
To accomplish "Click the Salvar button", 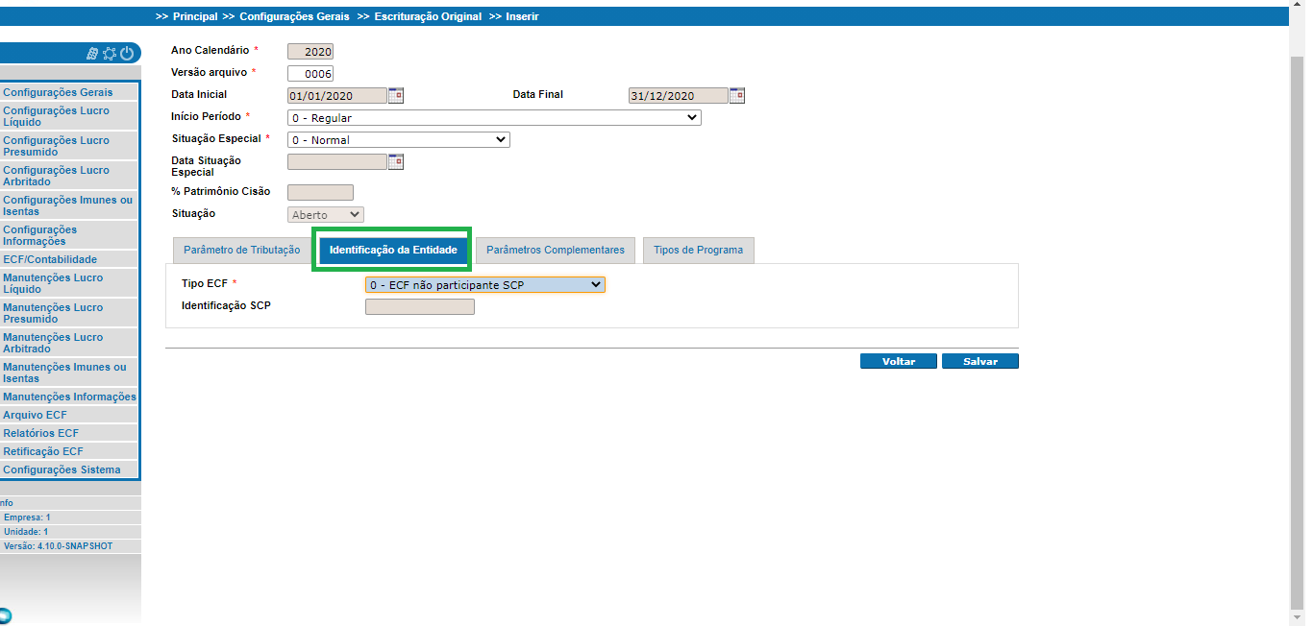I will tap(980, 362).
